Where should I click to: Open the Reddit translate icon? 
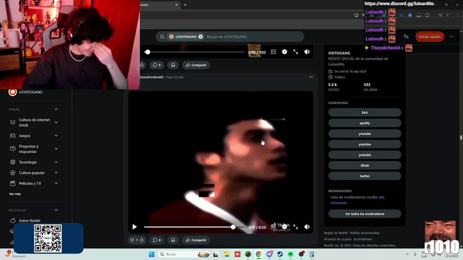tap(406, 36)
